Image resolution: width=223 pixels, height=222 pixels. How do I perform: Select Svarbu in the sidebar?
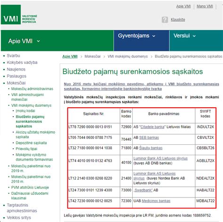point(13,55)
